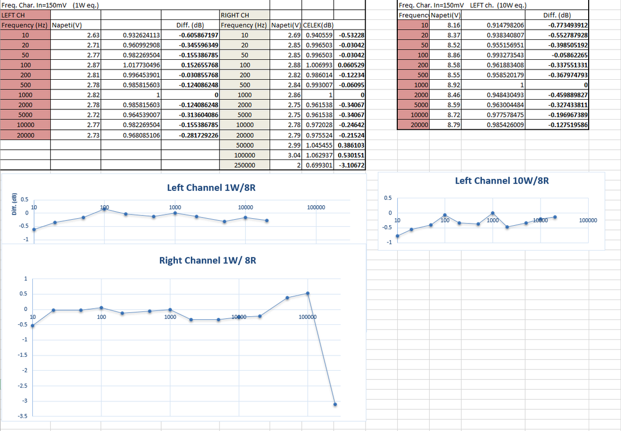Screen dimensions: 621x431
Task: Select cell with value -0.605867197
Action: pyautogui.click(x=190, y=35)
